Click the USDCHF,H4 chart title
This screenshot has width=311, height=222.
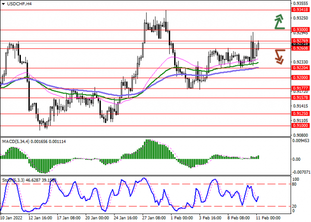[19, 4]
